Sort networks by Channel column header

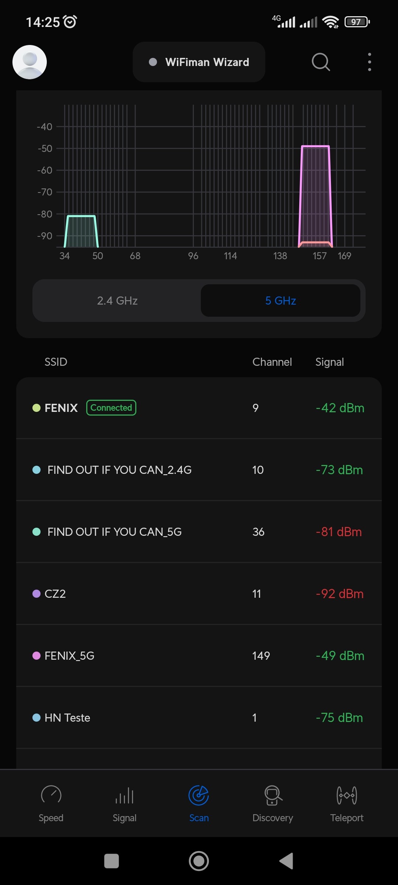pos(272,362)
